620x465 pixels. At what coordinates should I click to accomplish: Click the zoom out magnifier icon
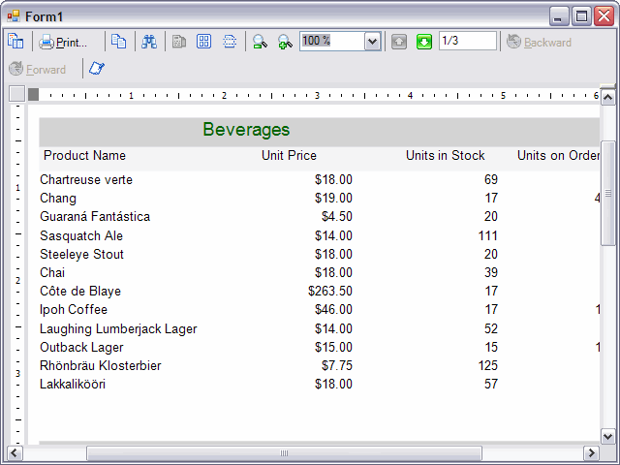[x=260, y=42]
